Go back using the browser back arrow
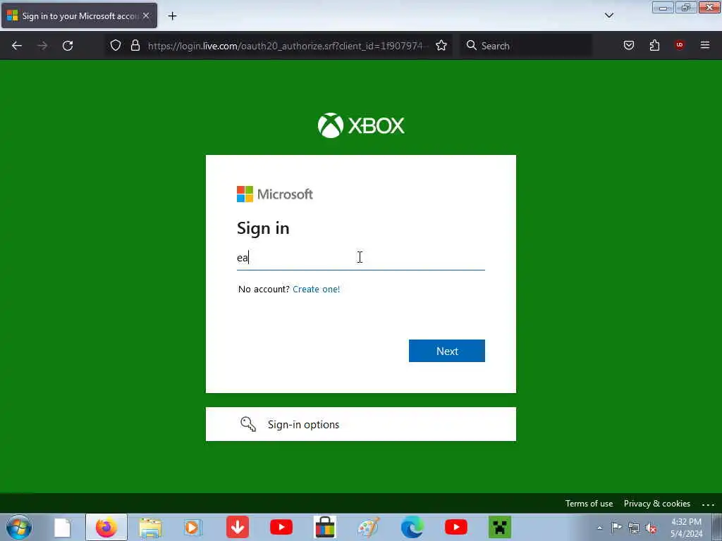The height and width of the screenshot is (541, 722). [17, 46]
